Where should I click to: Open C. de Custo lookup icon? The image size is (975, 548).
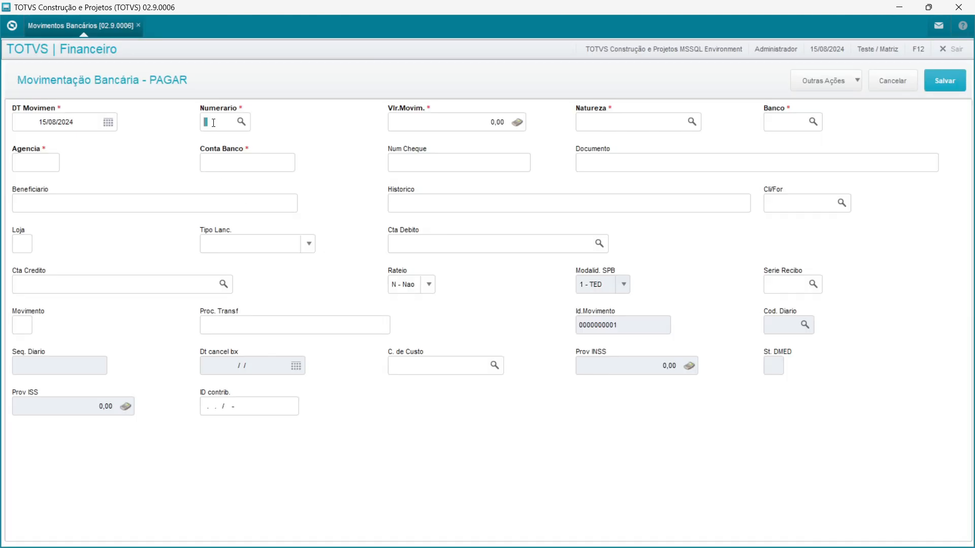[x=494, y=365]
